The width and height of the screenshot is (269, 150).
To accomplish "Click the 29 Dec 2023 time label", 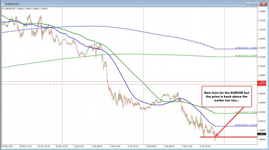I will pos(7,146).
